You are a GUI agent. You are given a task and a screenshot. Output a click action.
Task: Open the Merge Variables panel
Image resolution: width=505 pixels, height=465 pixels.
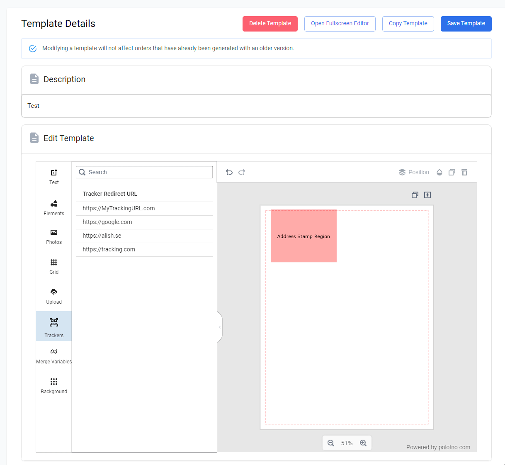54,356
